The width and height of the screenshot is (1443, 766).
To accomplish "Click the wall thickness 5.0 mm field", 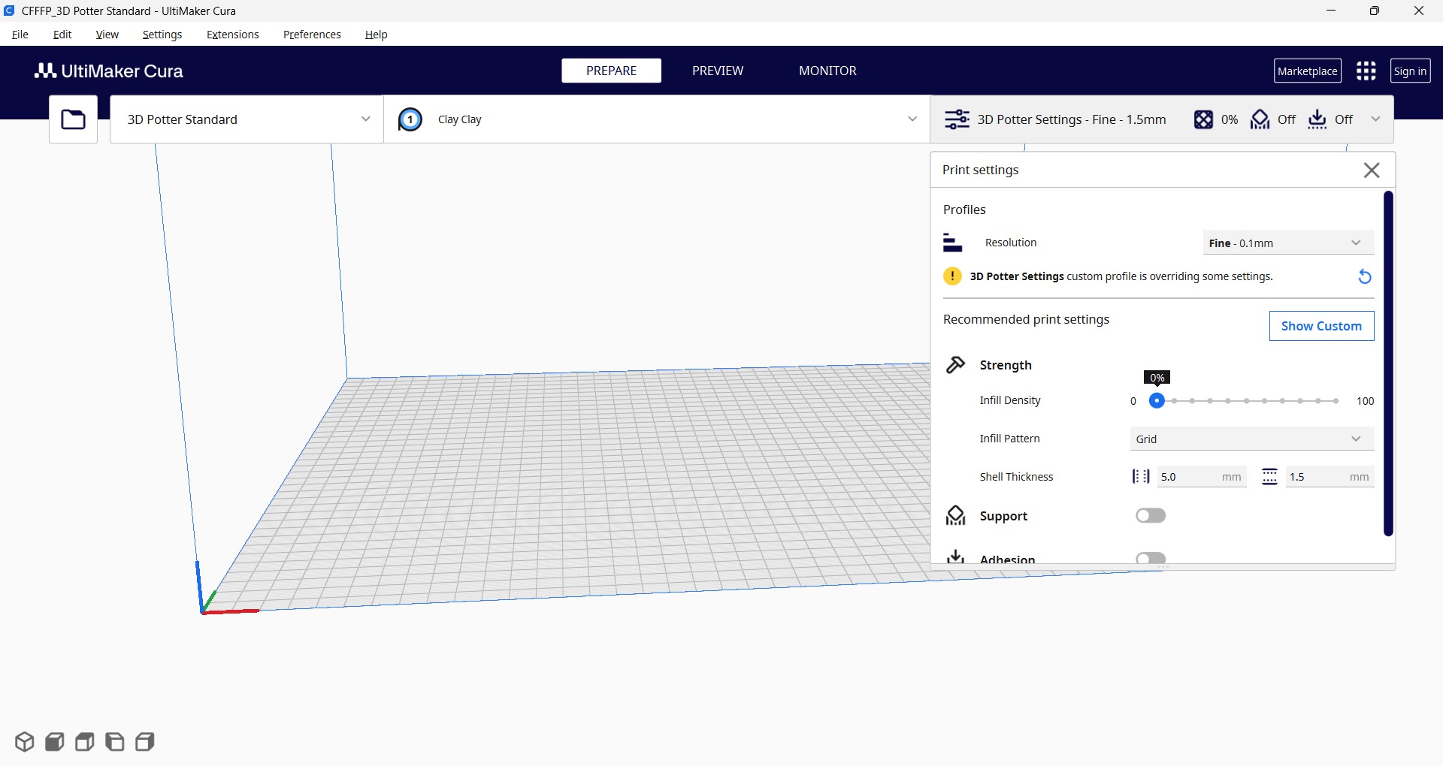I will (1202, 476).
